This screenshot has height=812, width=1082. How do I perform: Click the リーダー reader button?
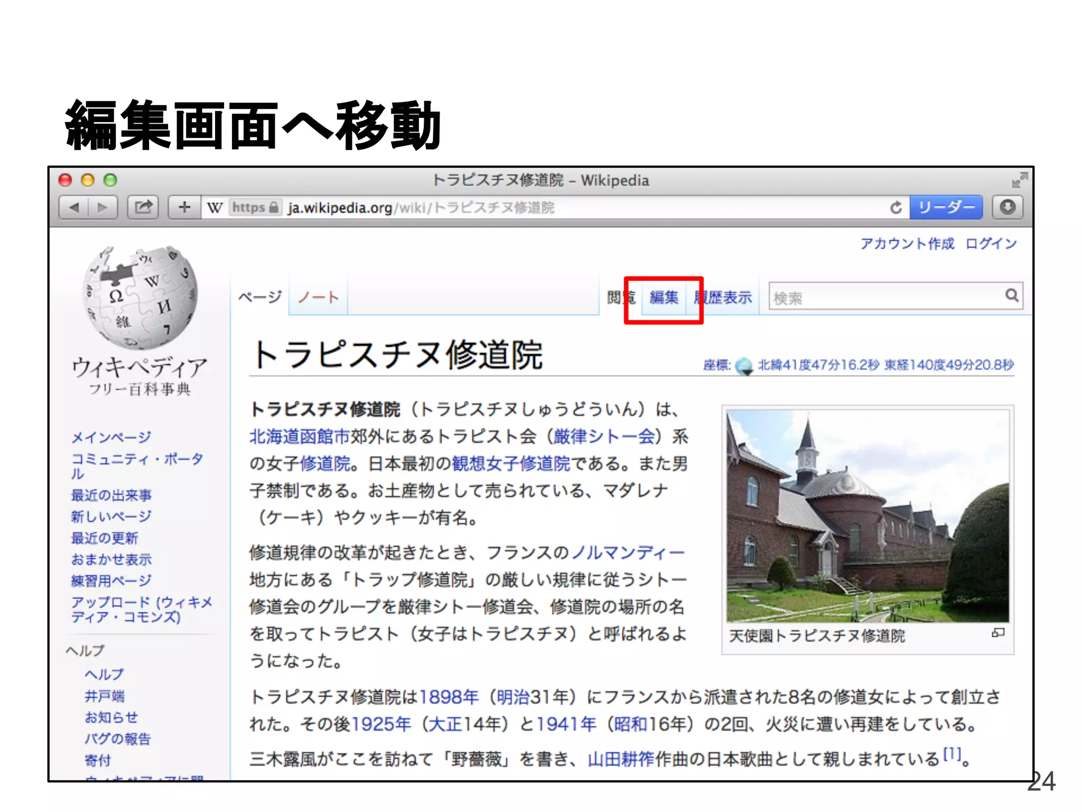point(946,207)
